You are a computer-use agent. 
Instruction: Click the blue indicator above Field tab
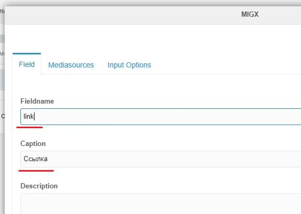point(27,53)
